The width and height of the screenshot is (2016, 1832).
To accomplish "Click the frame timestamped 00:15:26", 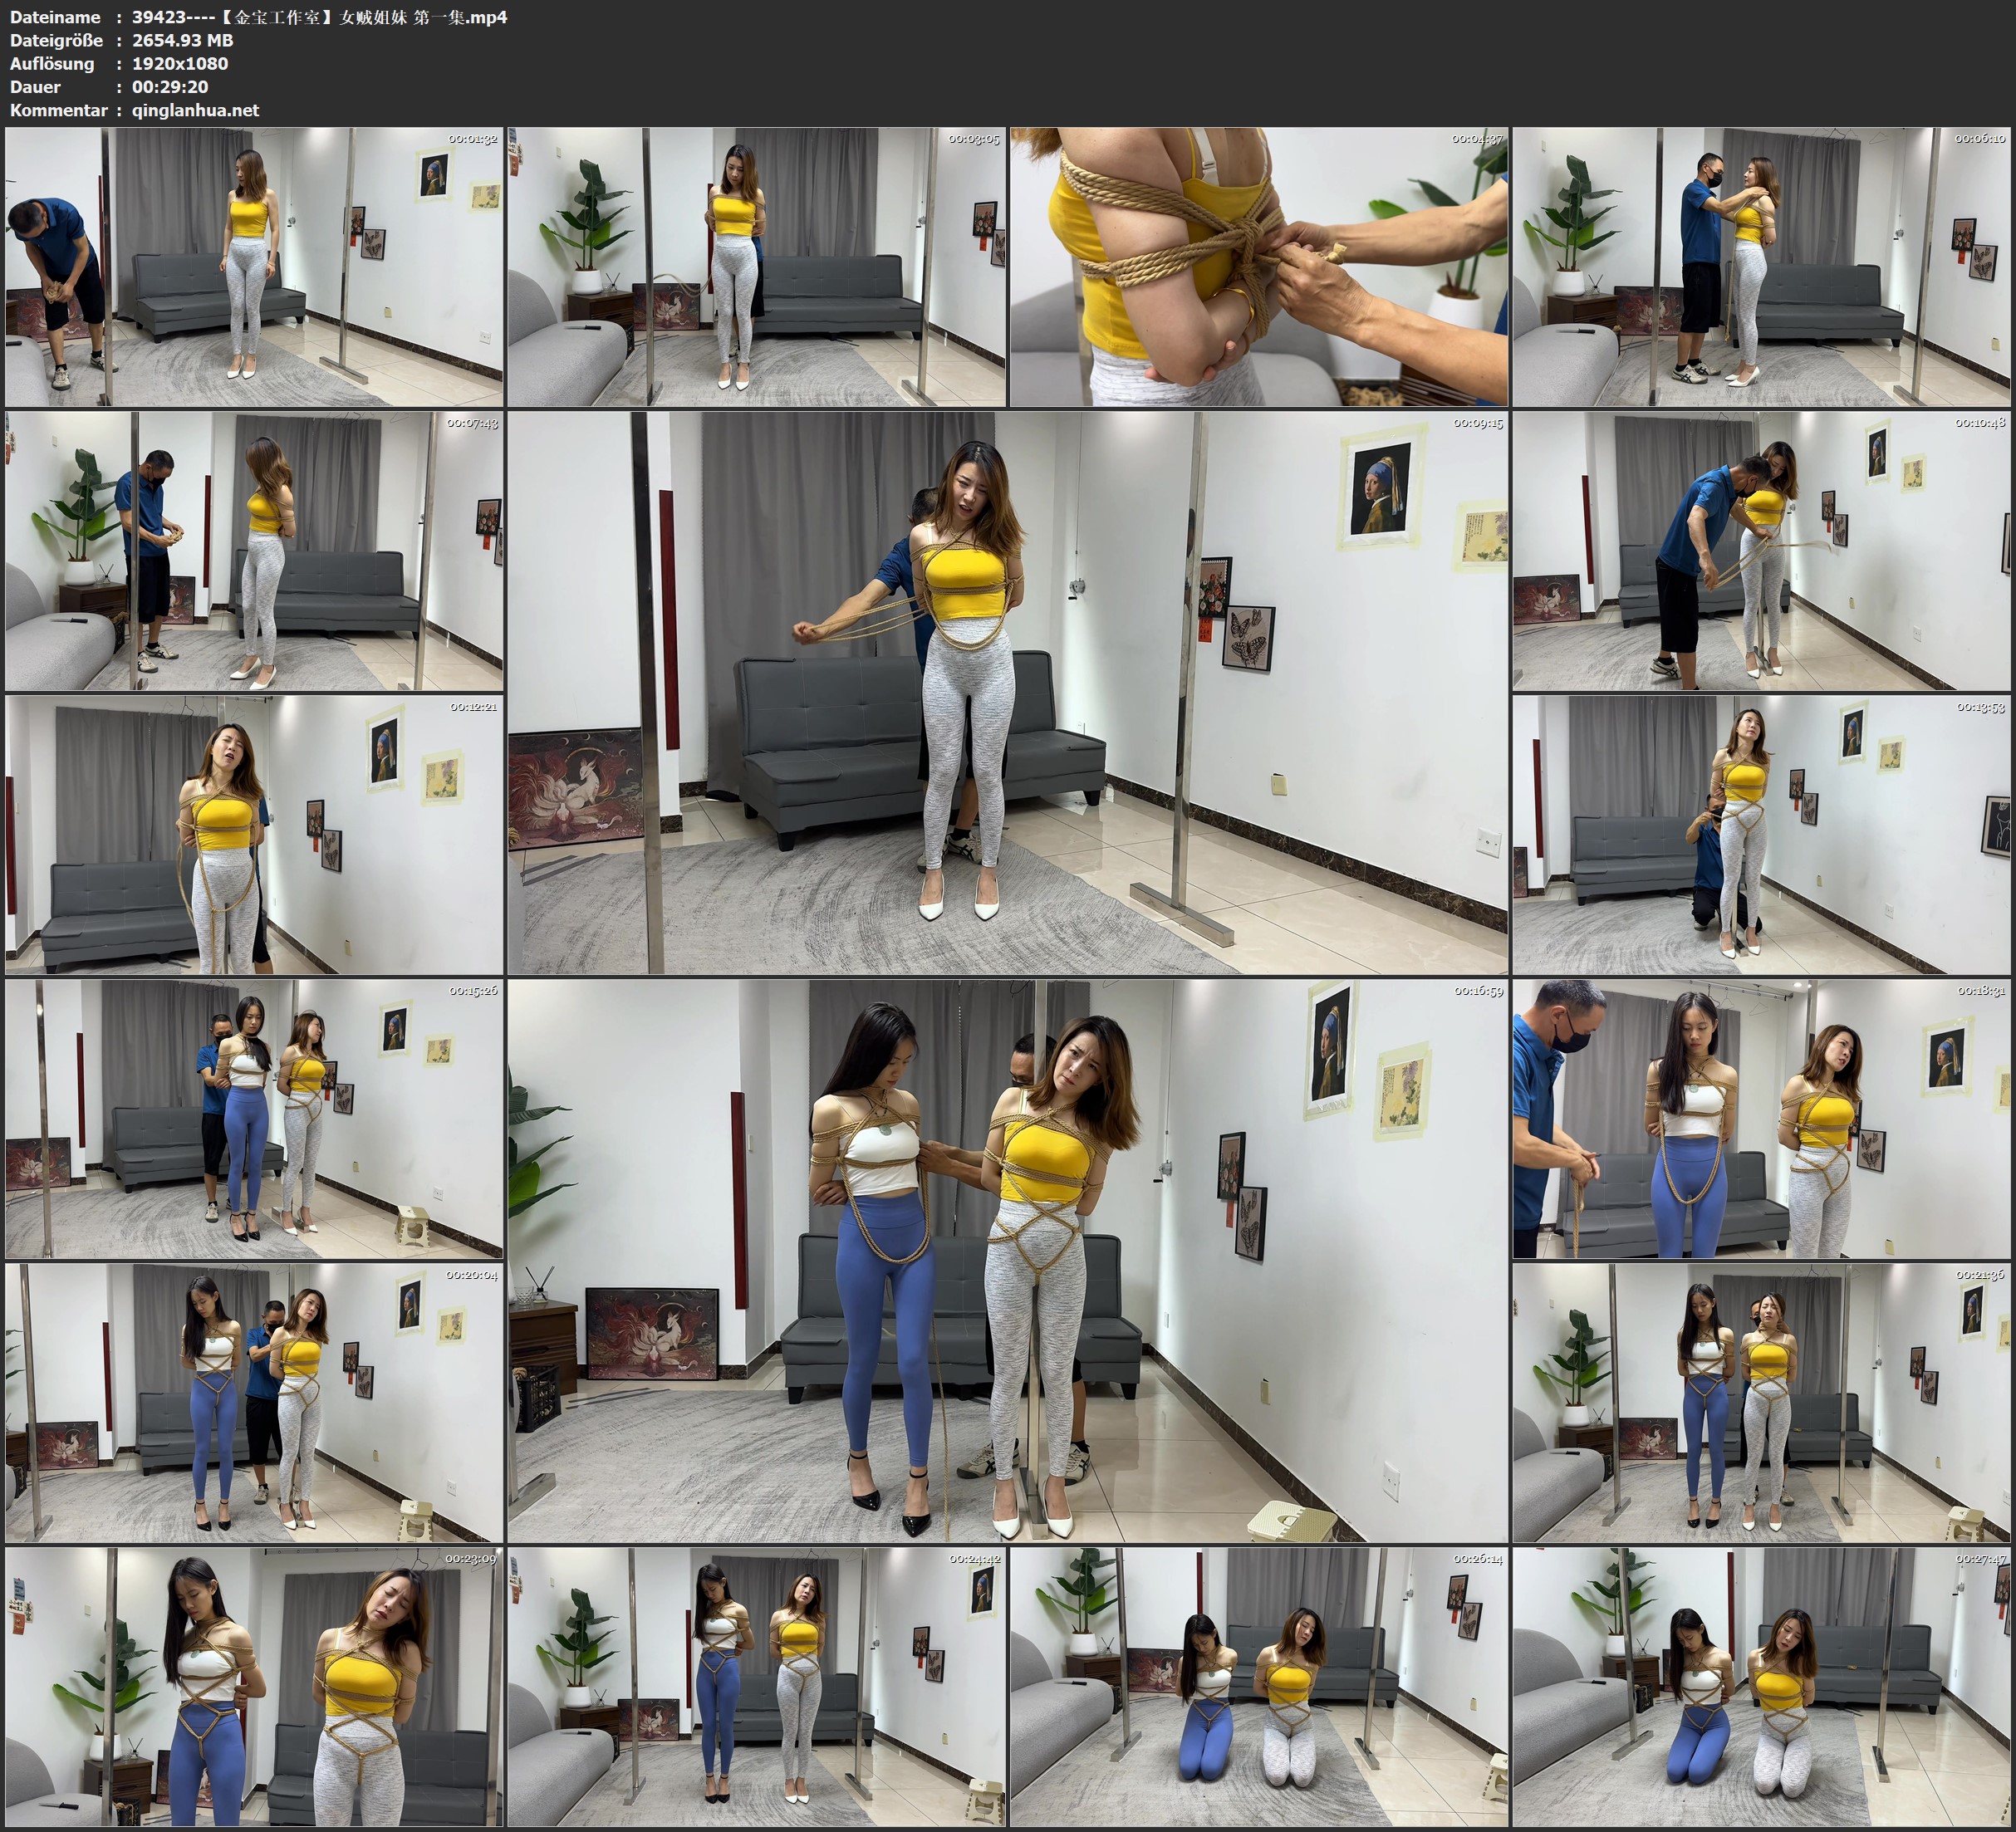I will (254, 1118).
